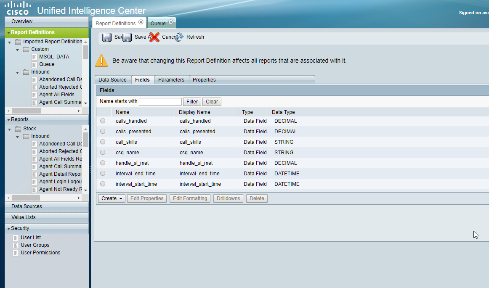Open the MSQL_DATA report definition

coord(54,56)
